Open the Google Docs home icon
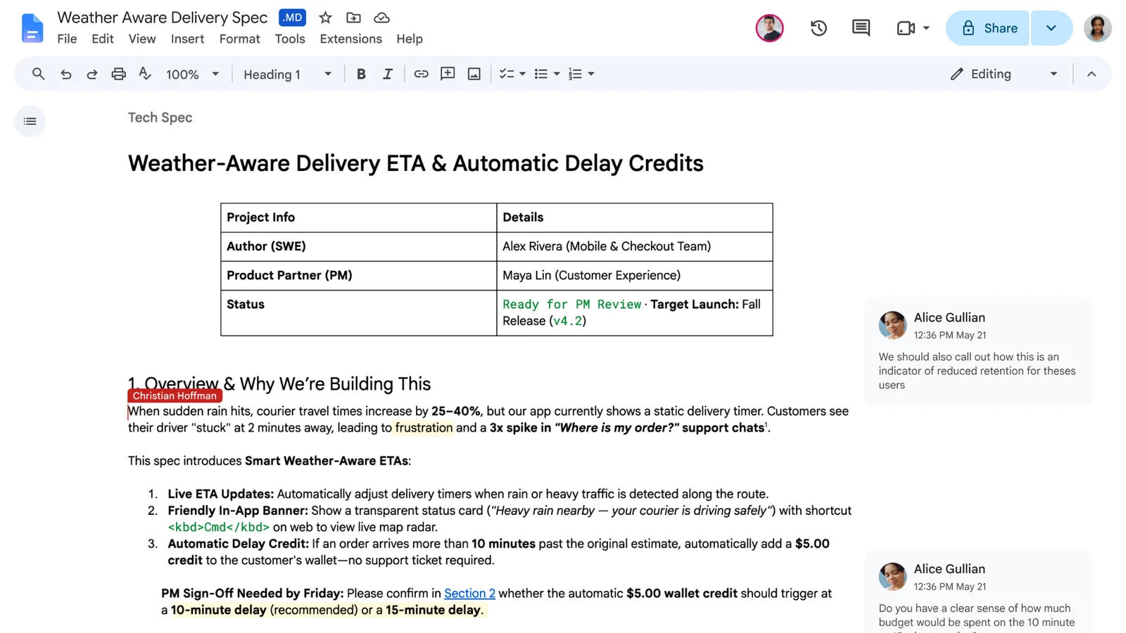The image size is (1126, 633). coord(32,28)
